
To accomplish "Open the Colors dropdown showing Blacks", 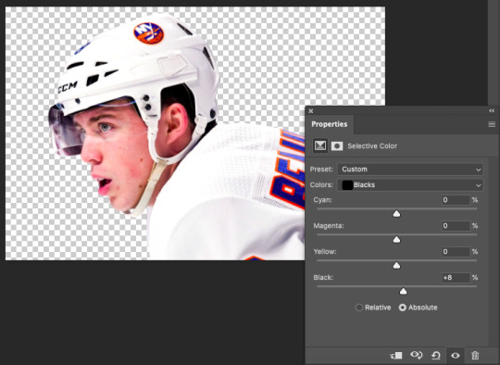I will pos(410,185).
